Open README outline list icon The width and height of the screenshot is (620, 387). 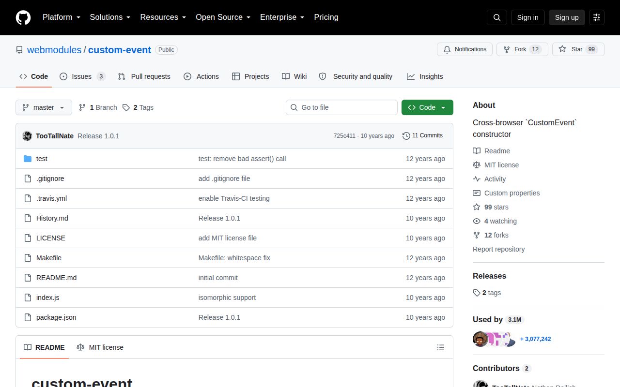pos(441,347)
